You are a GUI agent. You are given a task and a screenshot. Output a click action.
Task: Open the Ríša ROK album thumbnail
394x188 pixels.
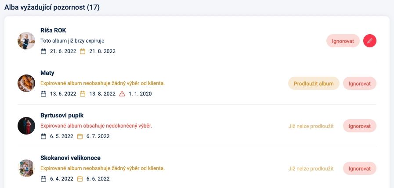click(x=26, y=41)
